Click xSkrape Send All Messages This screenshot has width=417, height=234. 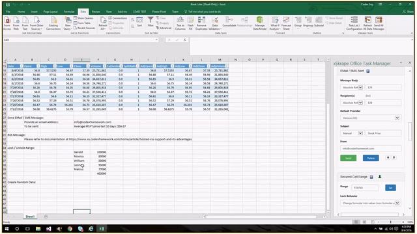pyautogui.click(x=379, y=23)
